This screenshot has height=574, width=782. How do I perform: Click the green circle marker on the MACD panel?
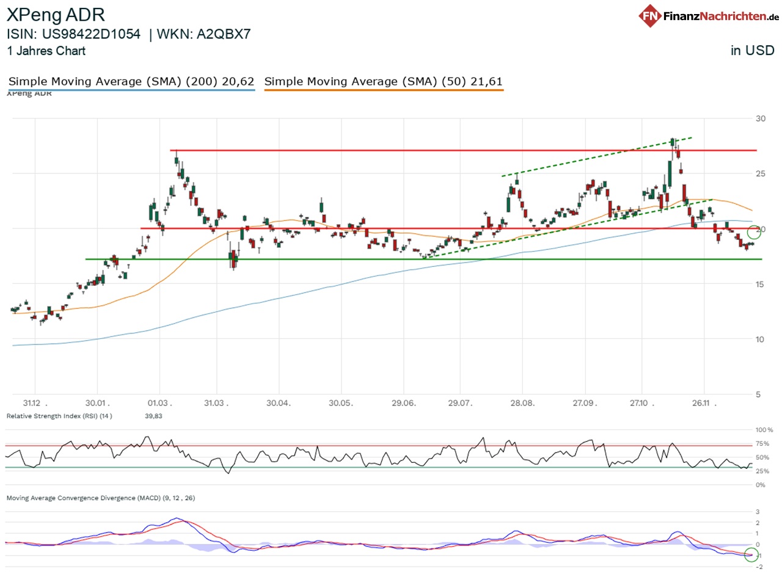point(751,554)
